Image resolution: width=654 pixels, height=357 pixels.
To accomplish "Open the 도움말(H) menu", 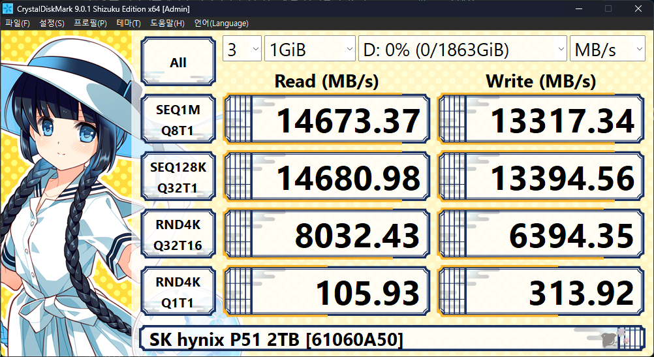I will click(x=167, y=23).
